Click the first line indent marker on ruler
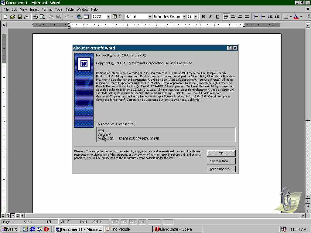311x233 pixels. coord(69,23)
